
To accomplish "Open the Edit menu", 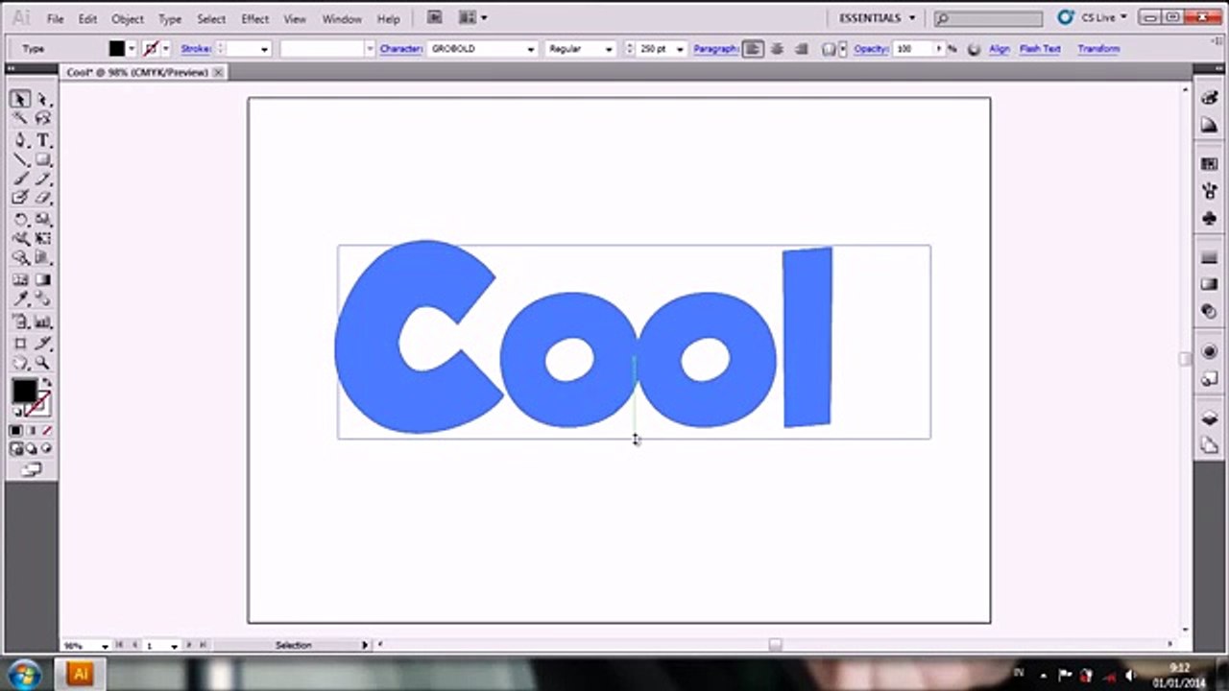I will [87, 19].
